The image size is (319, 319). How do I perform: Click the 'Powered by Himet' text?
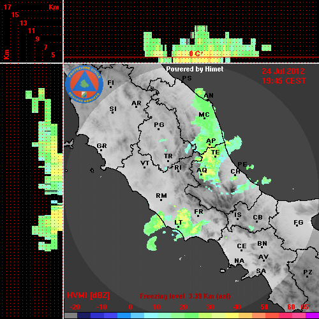pyautogui.click(x=195, y=69)
